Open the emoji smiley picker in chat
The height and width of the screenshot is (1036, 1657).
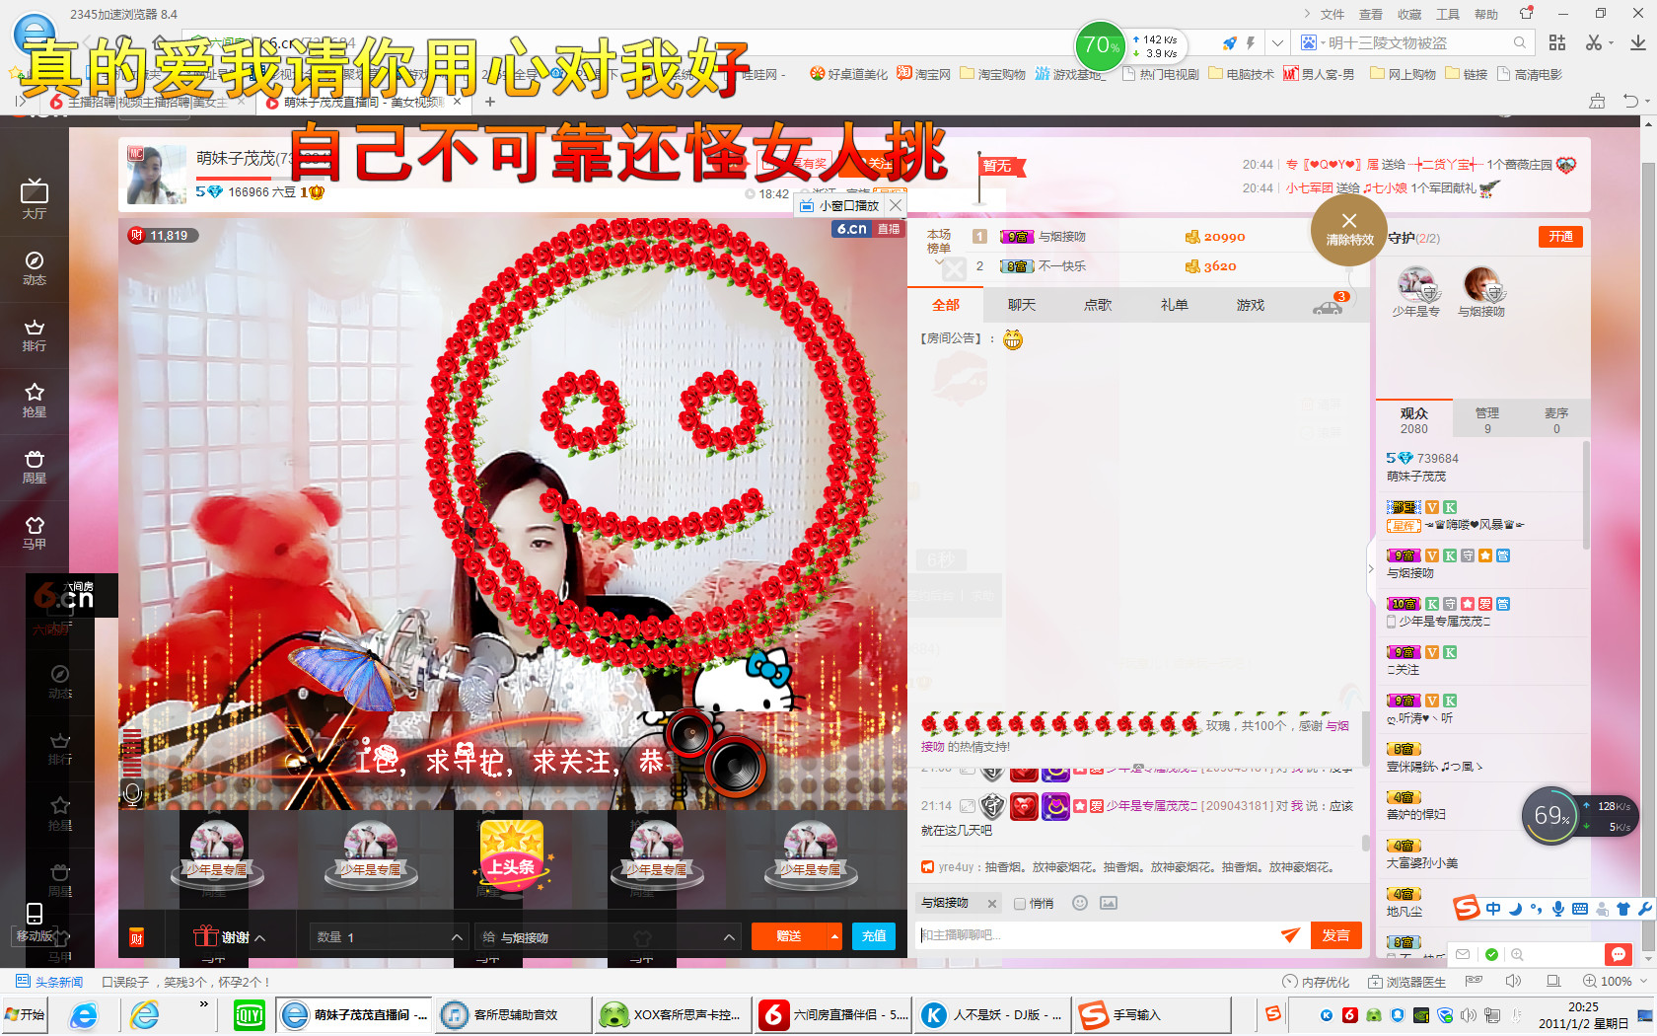point(1080,903)
